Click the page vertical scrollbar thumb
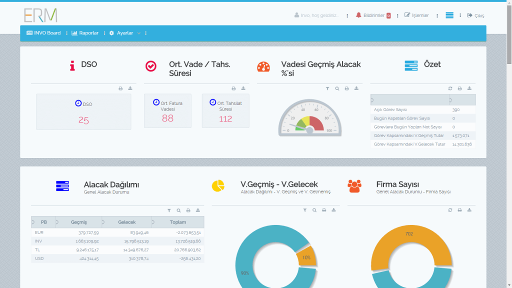The width and height of the screenshot is (512, 288). coord(509,34)
